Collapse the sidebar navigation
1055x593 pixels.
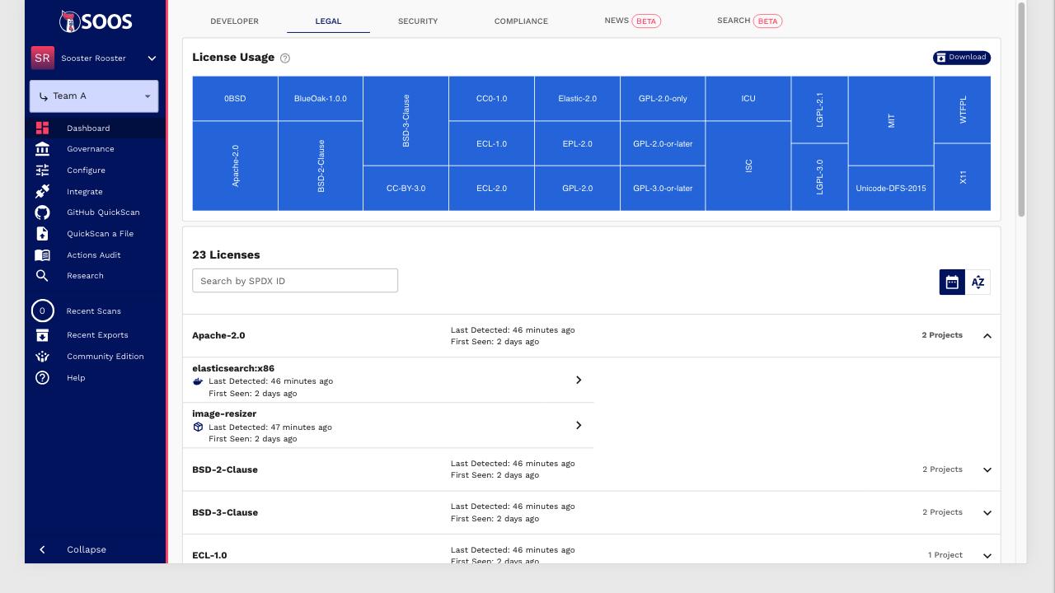click(x=43, y=549)
